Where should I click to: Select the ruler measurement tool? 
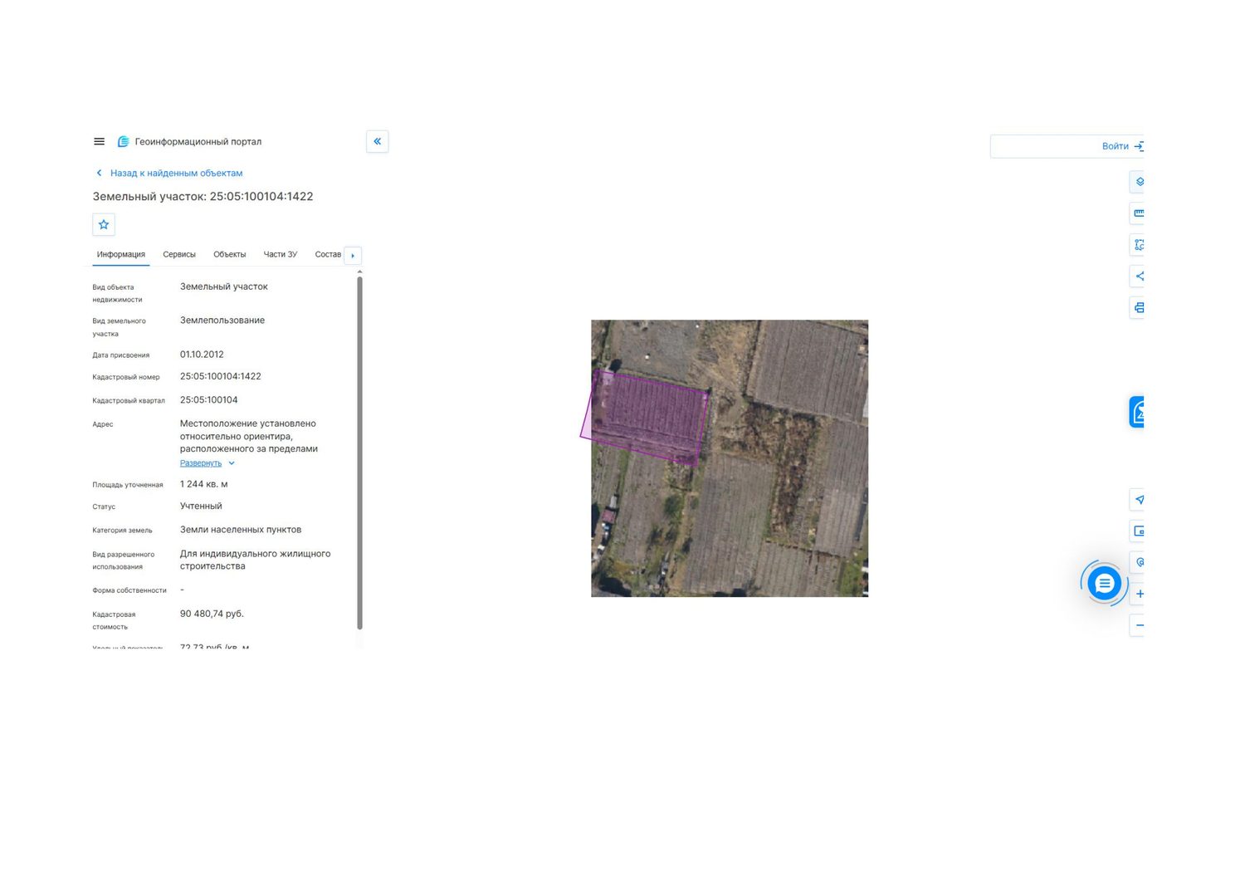[1139, 213]
